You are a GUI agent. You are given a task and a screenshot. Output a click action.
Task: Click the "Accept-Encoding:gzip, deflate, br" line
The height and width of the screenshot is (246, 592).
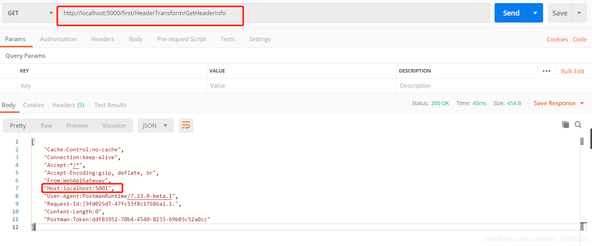point(101,173)
